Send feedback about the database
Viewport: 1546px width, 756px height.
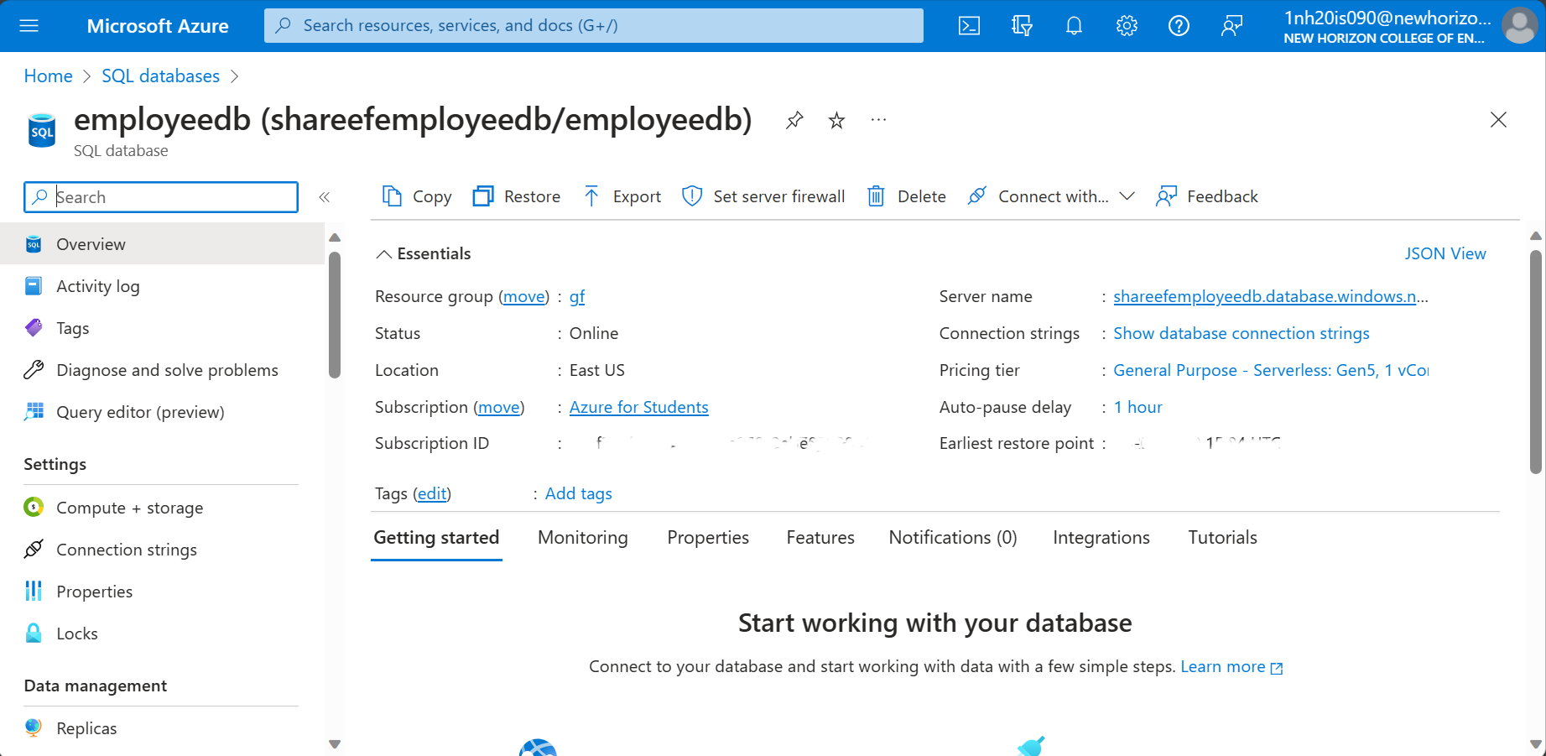point(1207,196)
